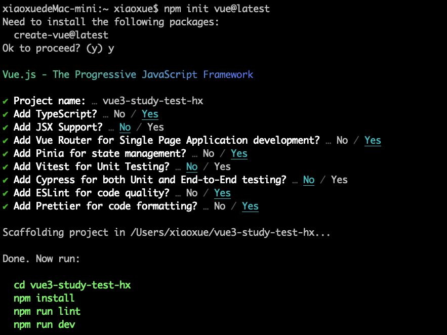Image resolution: width=447 pixels, height=335 pixels.
Task: Click the checkmark beside Add Vitest
Action: tap(5, 167)
